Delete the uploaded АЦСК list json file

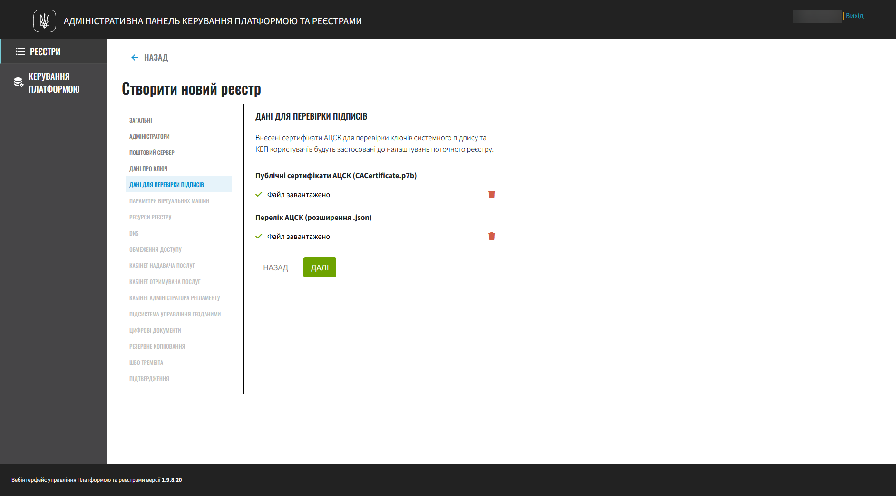[x=492, y=236]
